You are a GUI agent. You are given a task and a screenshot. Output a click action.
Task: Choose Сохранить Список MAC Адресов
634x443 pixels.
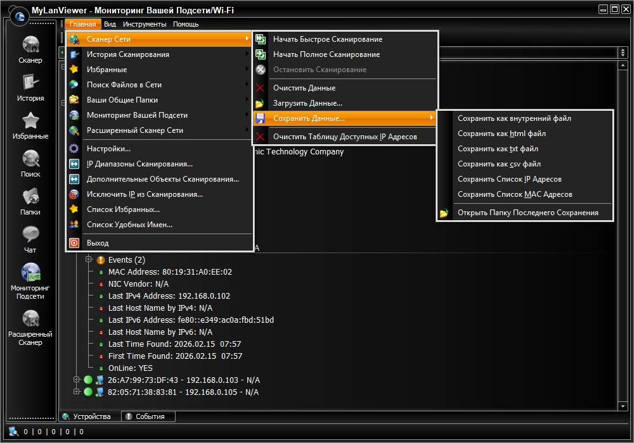(x=525, y=194)
